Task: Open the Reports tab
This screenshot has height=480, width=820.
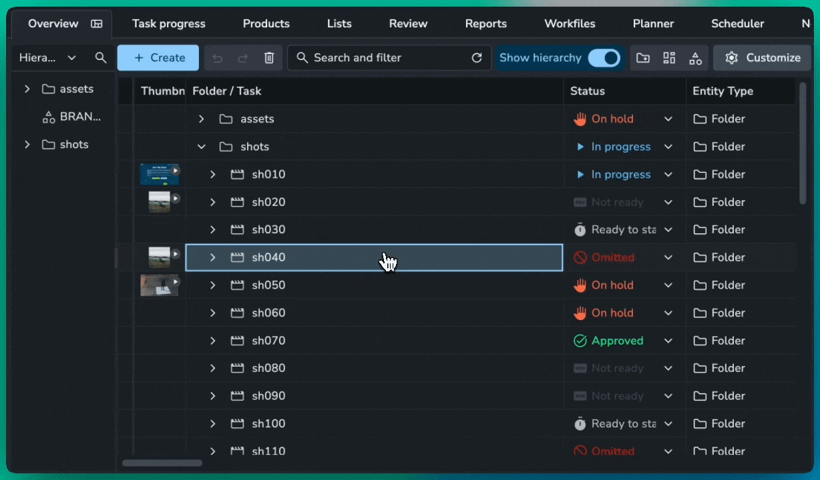Action: pyautogui.click(x=485, y=24)
